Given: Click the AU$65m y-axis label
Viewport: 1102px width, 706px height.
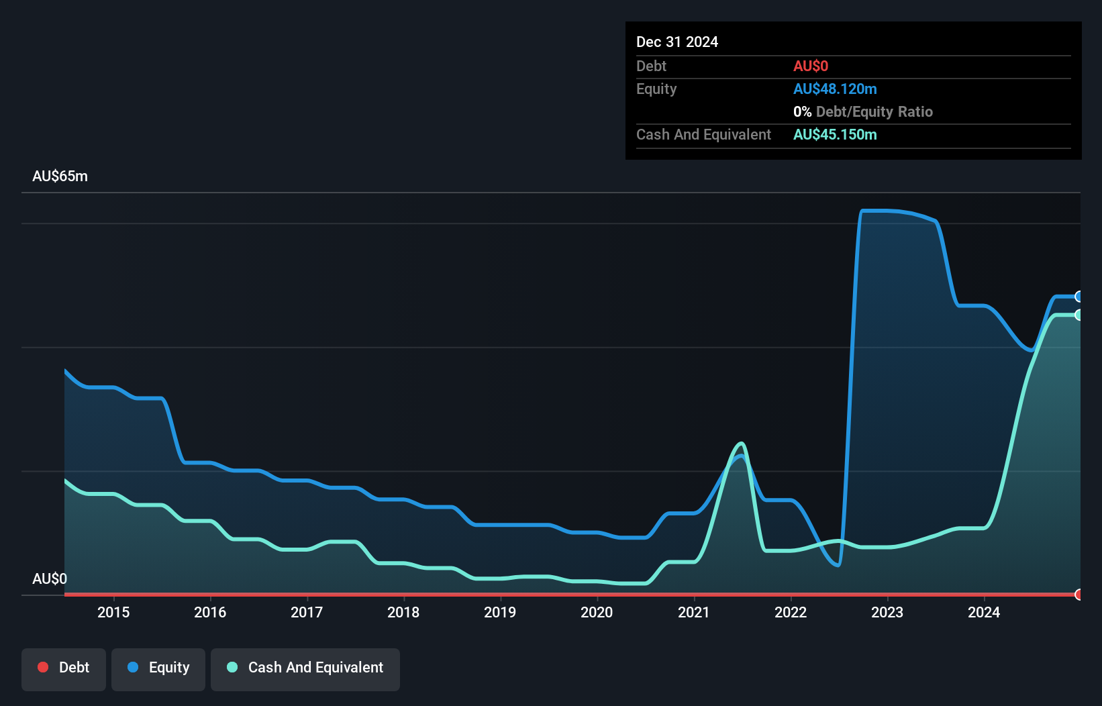Looking at the screenshot, I should [60, 176].
